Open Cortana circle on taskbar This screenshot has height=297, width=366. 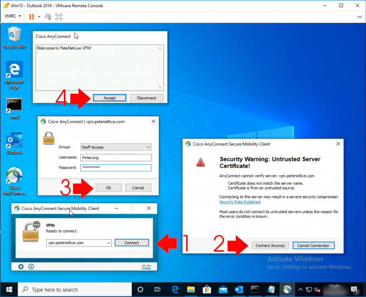pyautogui.click(x=140, y=289)
